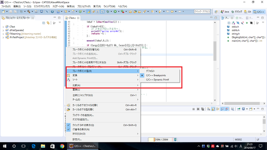Click the C/C++ perspective button
This screenshot has width=267, height=150.
click(259, 12)
